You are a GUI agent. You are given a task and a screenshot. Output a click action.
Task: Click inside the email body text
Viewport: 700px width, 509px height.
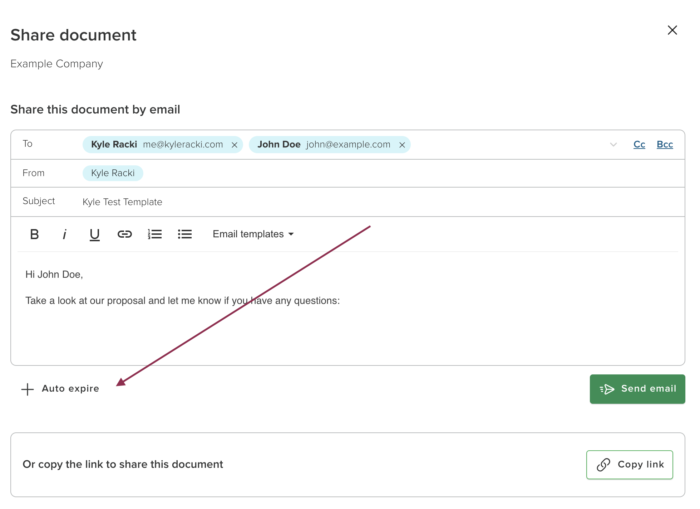pyautogui.click(x=348, y=308)
